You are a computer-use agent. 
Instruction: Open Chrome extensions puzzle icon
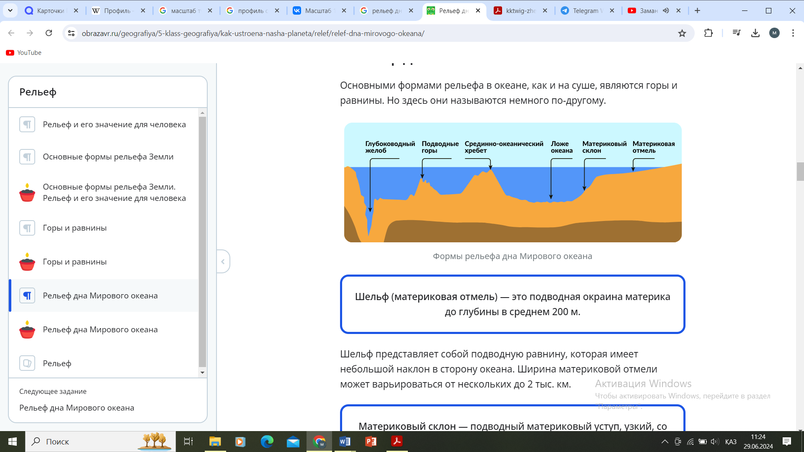(x=708, y=33)
